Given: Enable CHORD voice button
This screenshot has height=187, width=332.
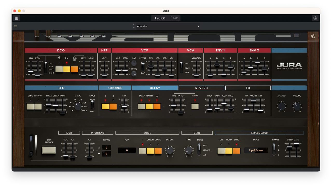Looking at the screenshot, I should [158, 151].
